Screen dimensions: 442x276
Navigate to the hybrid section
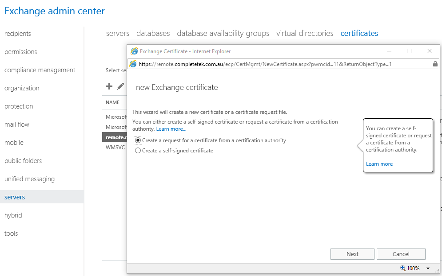[x=13, y=215]
